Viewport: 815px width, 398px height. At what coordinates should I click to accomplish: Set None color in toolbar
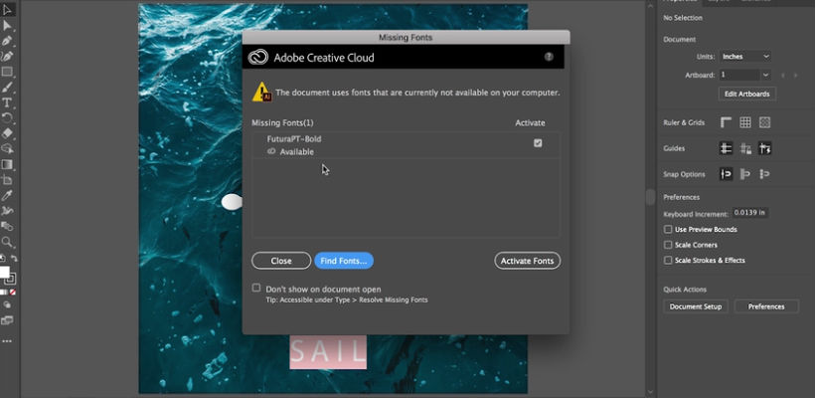click(x=13, y=293)
